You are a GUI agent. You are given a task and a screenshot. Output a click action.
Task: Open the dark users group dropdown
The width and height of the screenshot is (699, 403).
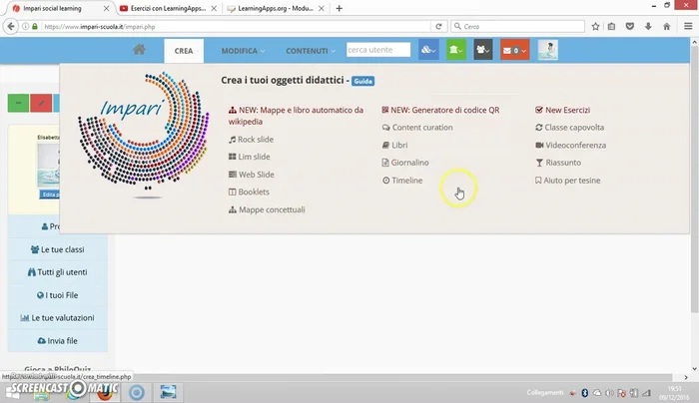[482, 50]
